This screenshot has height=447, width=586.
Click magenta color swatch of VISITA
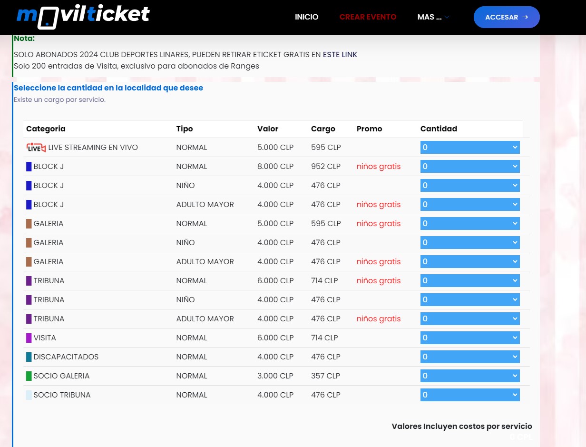tap(29, 338)
